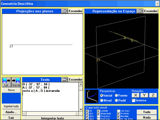Rotate the view with the X button
The image size is (160, 120).
[x=136, y=95]
